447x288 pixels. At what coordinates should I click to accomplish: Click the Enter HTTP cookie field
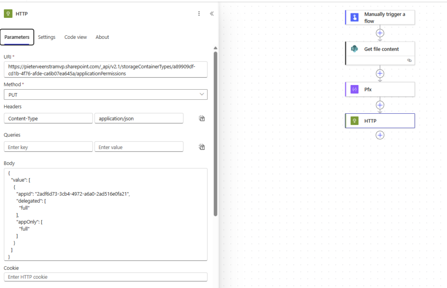pos(106,277)
